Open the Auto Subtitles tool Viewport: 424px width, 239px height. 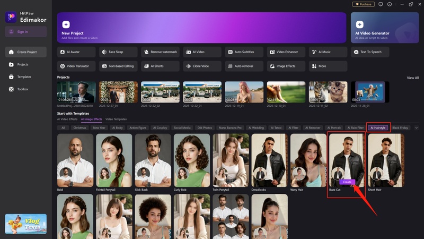(x=244, y=52)
